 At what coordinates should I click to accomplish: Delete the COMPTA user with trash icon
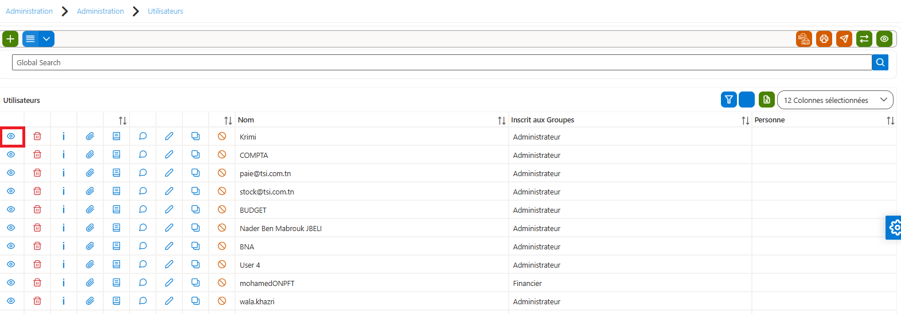(37, 154)
